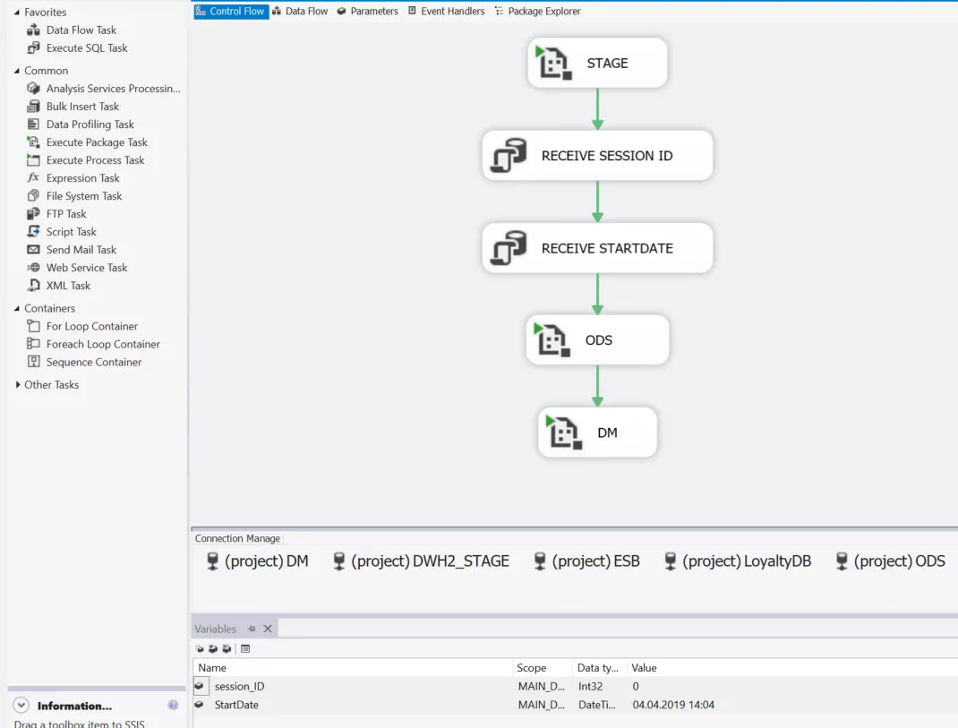Click the Delete Variable toolbar icon
This screenshot has height=728, width=958.
coord(227,648)
